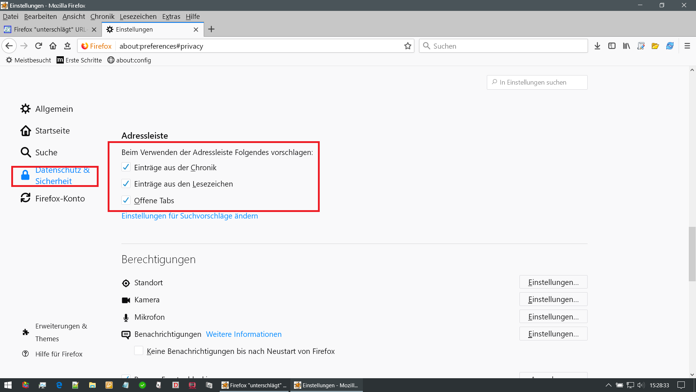Open the library bookshelf icon
Image resolution: width=696 pixels, height=392 pixels.
[626, 46]
